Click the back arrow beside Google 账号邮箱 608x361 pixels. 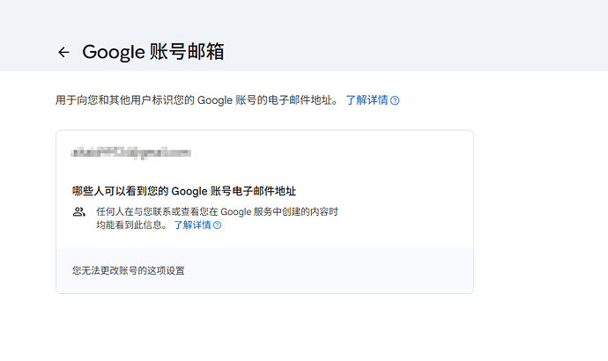[63, 52]
